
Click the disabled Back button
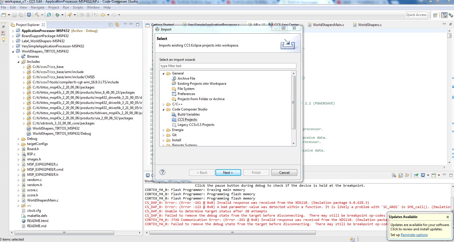coord(202,172)
